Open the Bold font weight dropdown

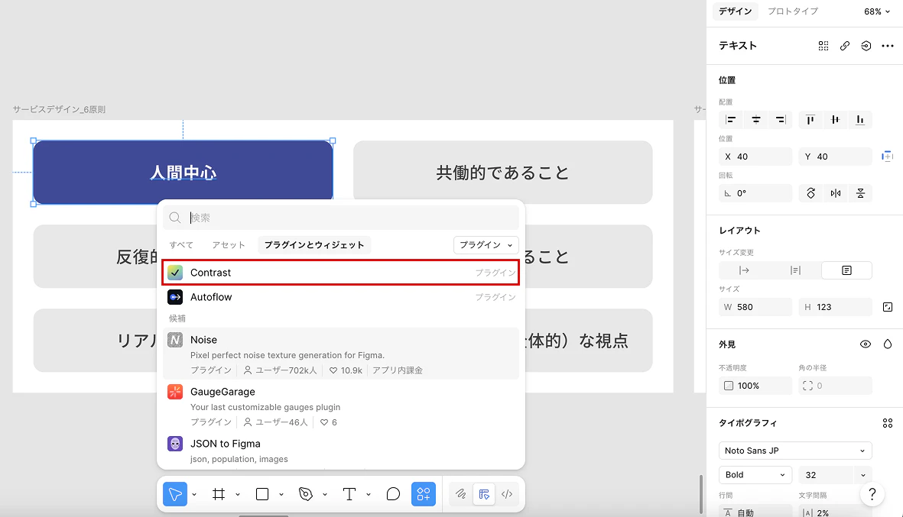[x=755, y=475]
